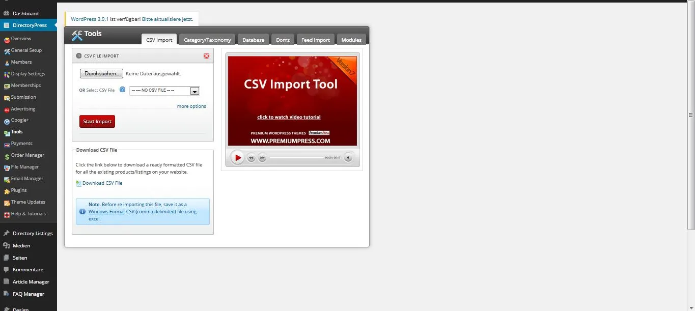Click the Google+ icon
695x311 pixels.
[x=7, y=121]
